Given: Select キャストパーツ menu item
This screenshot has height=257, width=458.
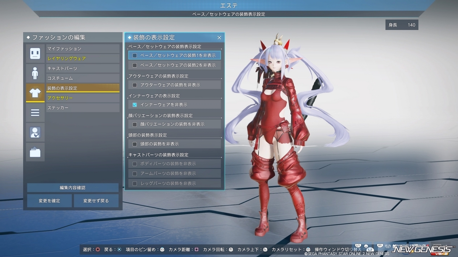Looking at the screenshot, I should [x=83, y=69].
